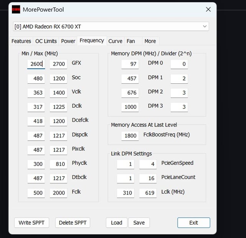This screenshot has width=246, height=238.
Task: Click the FclkBoostFreq value field
Action: (130, 136)
